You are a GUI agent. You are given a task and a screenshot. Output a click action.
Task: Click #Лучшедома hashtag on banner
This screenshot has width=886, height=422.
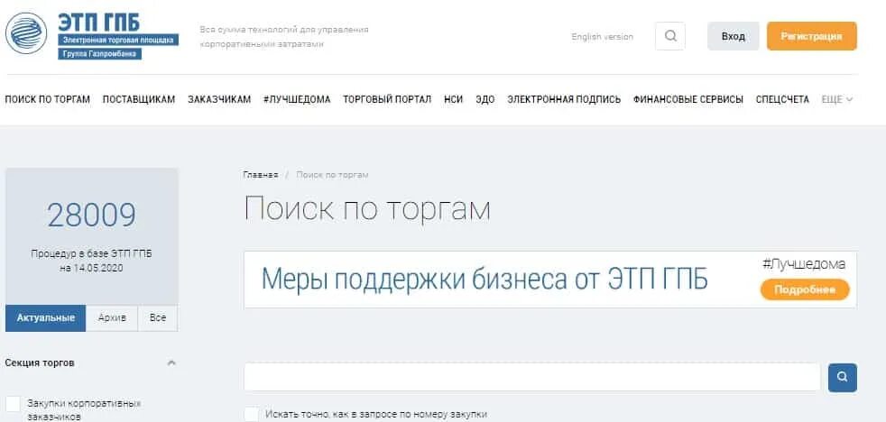click(x=804, y=264)
